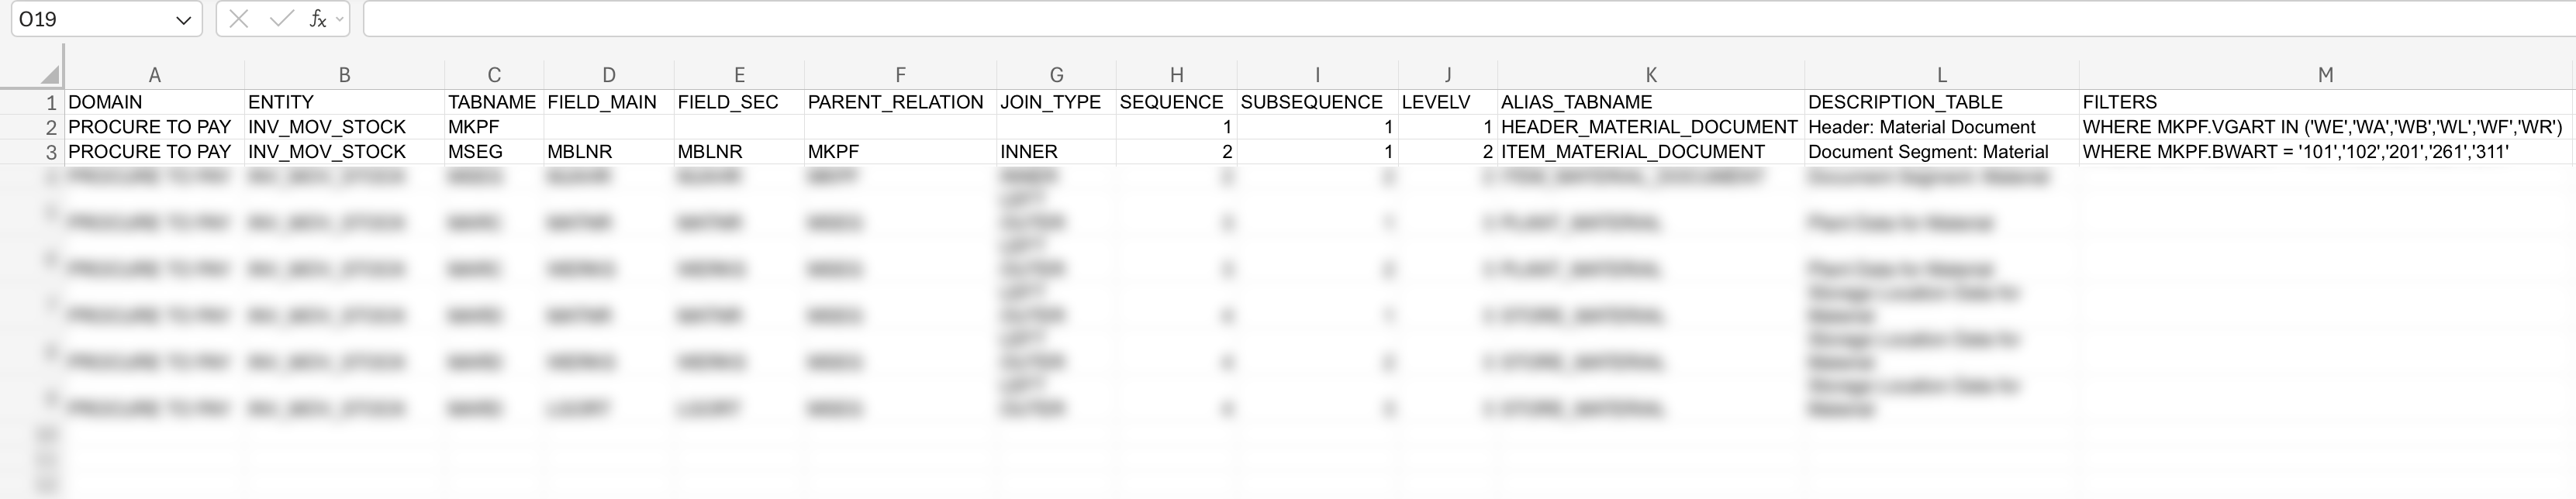
Task: Select row 2 header
Action: pos(50,127)
